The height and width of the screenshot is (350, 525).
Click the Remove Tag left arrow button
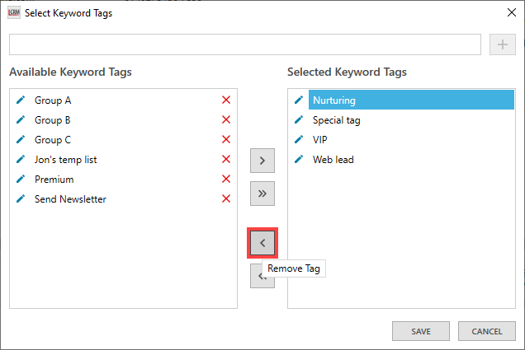262,243
